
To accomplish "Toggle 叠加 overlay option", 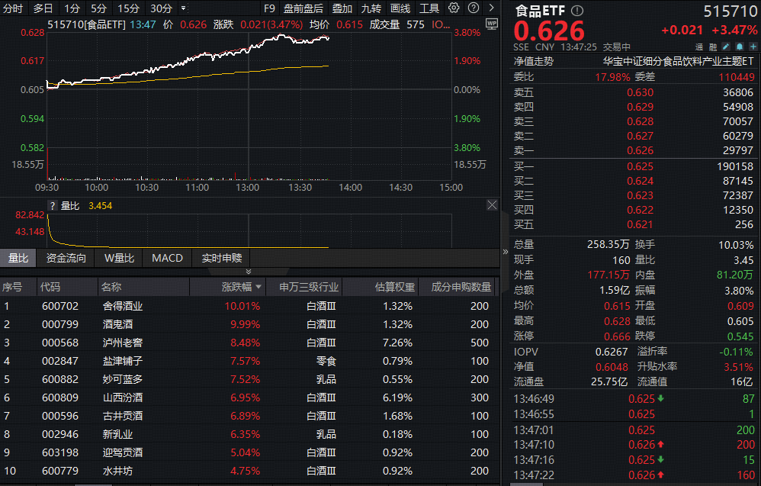I will (342, 8).
